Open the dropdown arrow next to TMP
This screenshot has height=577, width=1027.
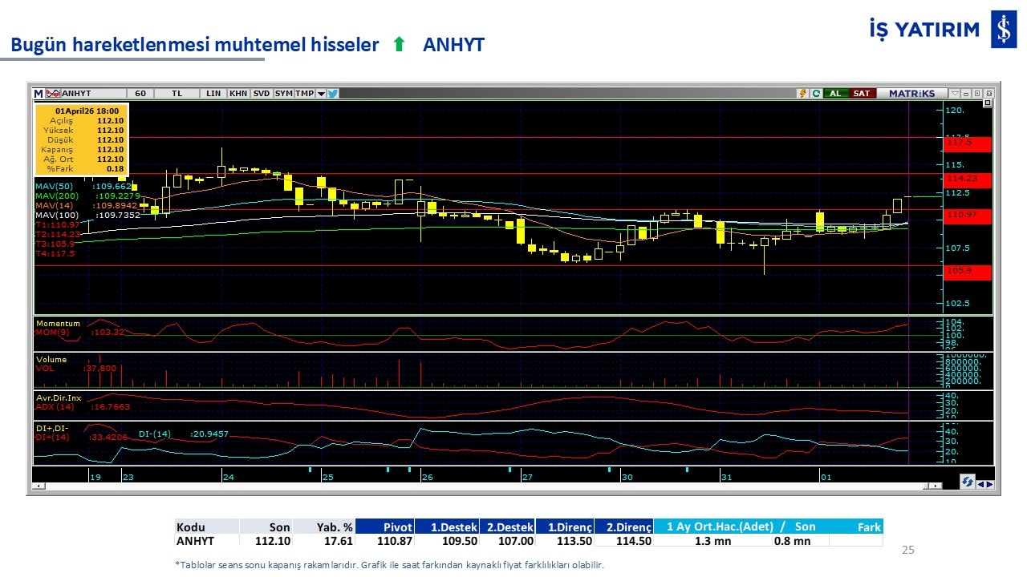tap(321, 93)
